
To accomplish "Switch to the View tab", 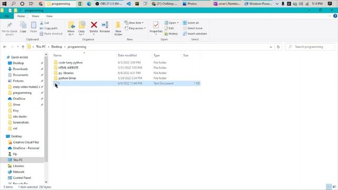I will tap(49, 16).
